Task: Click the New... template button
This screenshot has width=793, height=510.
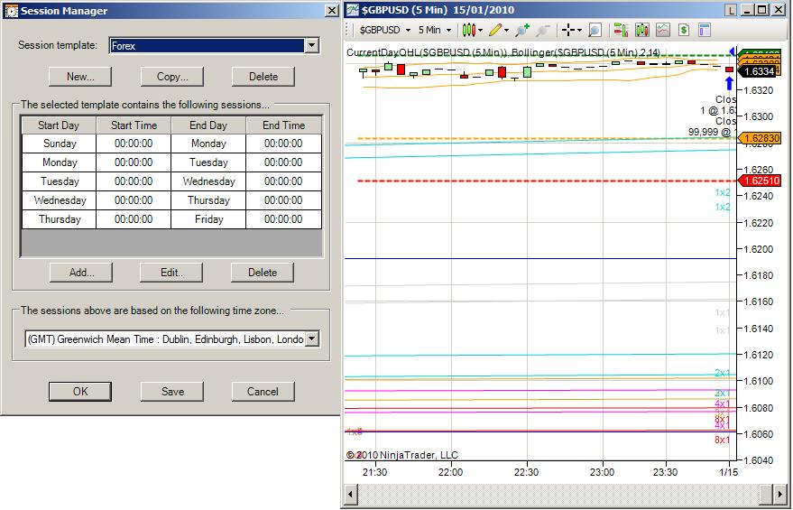Action: click(x=80, y=77)
